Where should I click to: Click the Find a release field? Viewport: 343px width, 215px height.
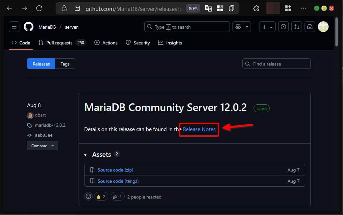(277, 64)
